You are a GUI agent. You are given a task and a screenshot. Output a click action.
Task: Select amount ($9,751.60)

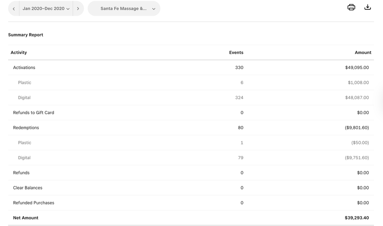[x=357, y=158]
